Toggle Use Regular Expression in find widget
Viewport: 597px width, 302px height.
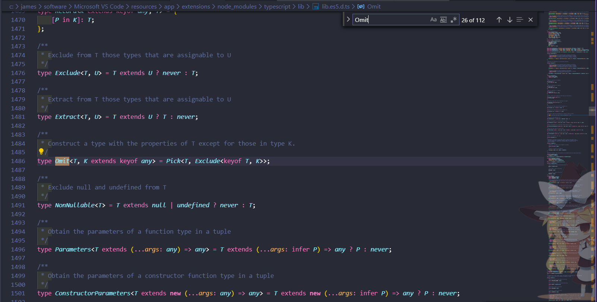(x=454, y=20)
